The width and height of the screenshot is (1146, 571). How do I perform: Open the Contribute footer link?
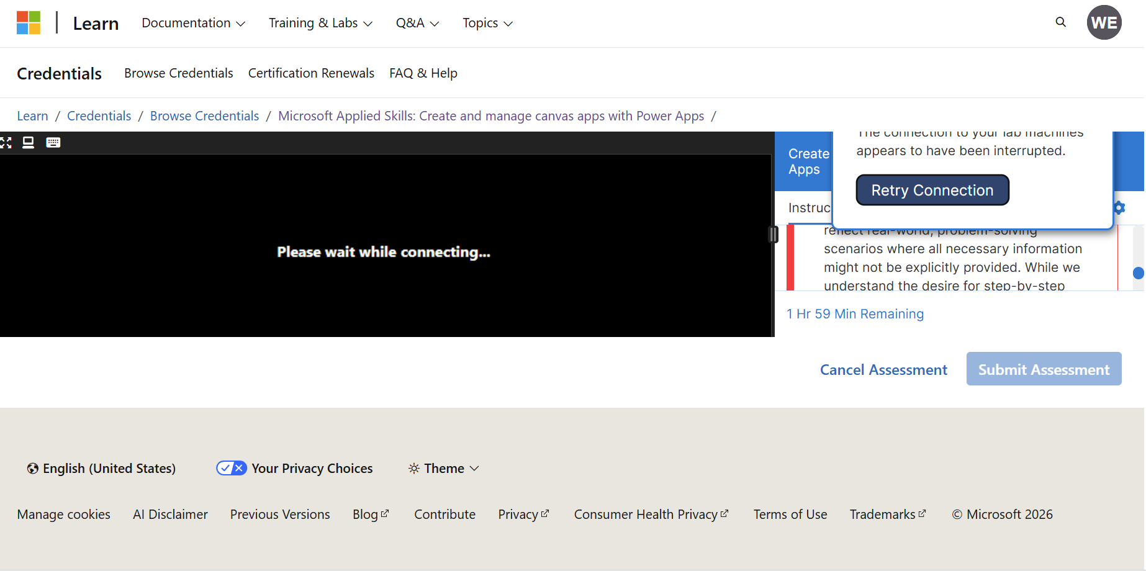click(x=445, y=515)
